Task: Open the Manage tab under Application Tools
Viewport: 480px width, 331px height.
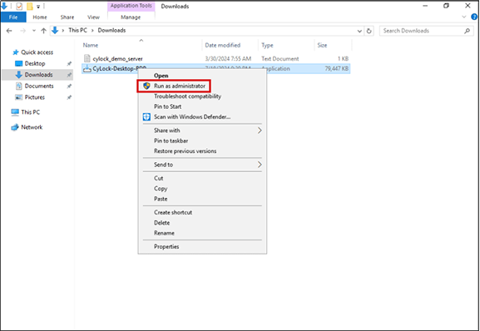Action: tap(131, 17)
